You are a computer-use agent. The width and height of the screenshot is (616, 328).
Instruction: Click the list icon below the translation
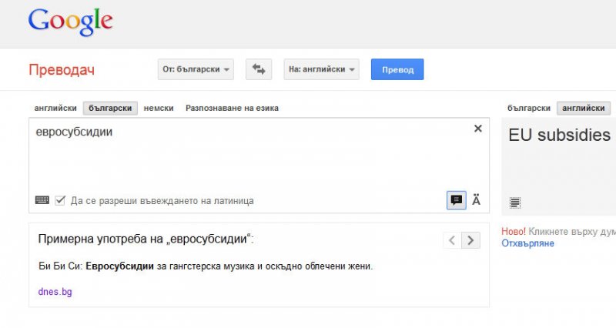515,202
